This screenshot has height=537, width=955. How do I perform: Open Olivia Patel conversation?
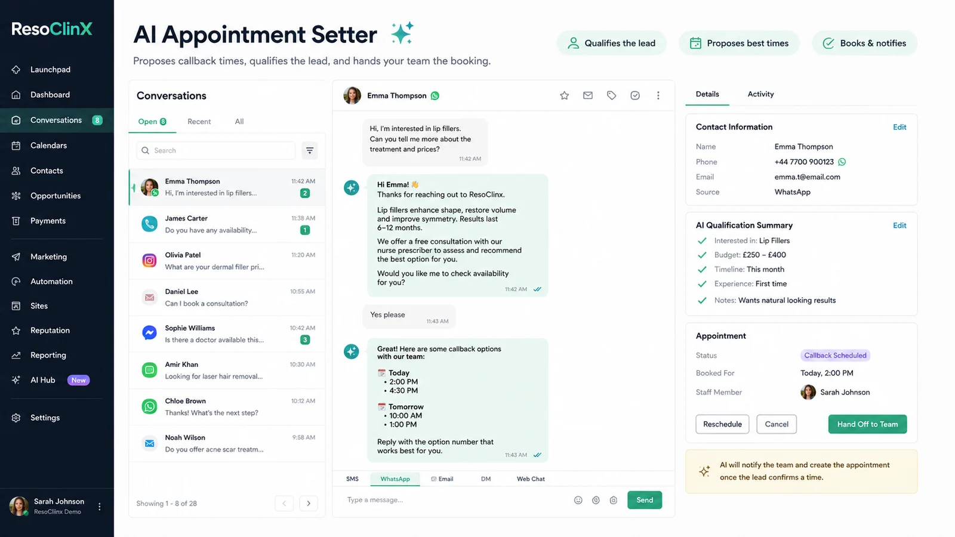[227, 261]
